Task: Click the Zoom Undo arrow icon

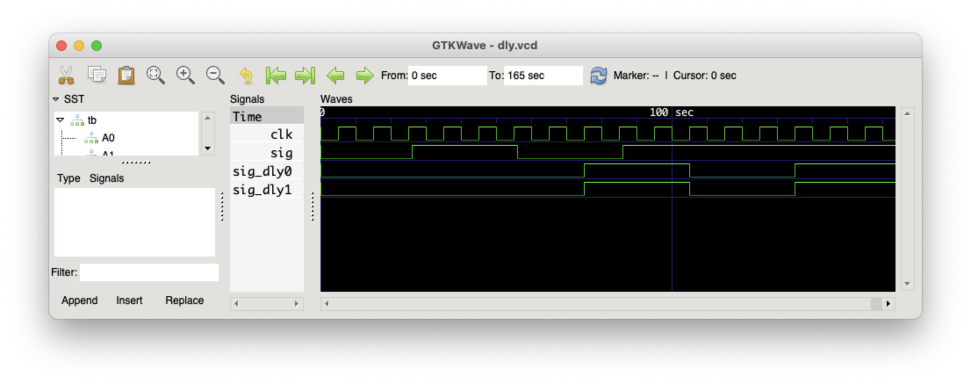Action: [246, 75]
